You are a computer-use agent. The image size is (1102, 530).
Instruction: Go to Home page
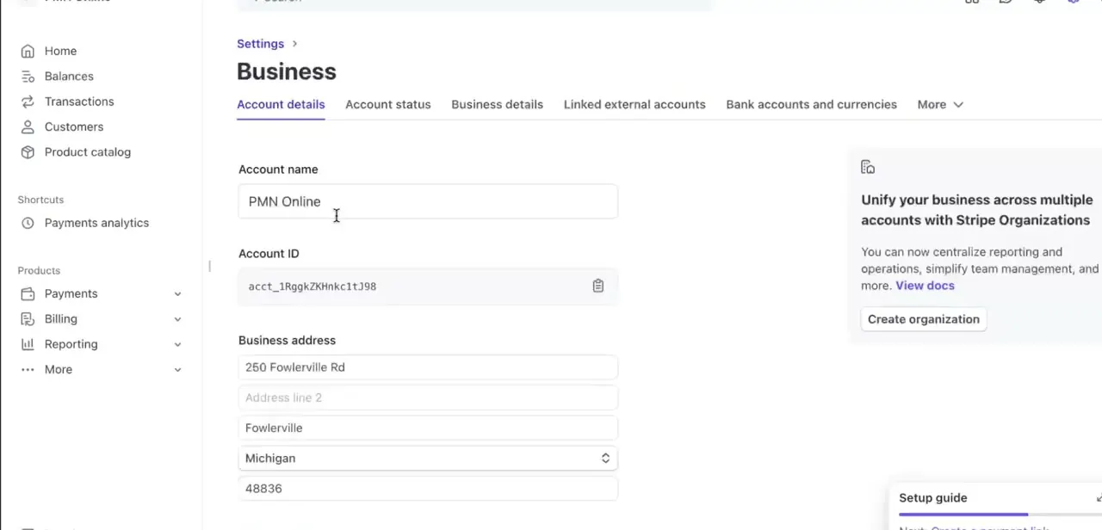click(60, 51)
